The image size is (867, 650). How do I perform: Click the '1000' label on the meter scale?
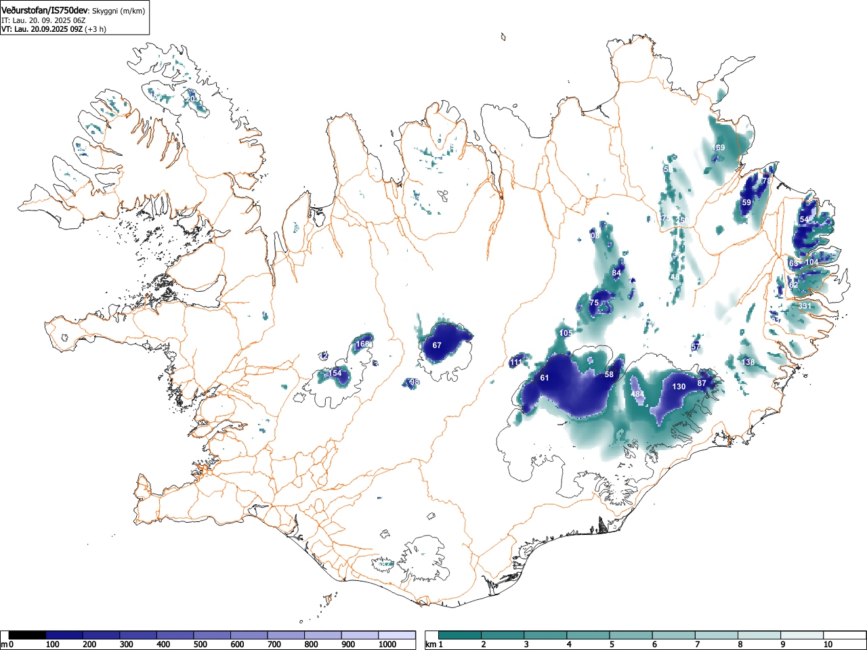click(x=387, y=645)
